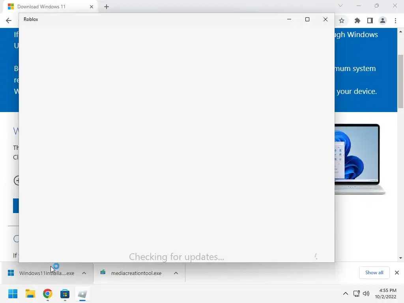This screenshot has height=303, width=404.
Task: Maximize the Roblox window
Action: pyautogui.click(x=307, y=19)
